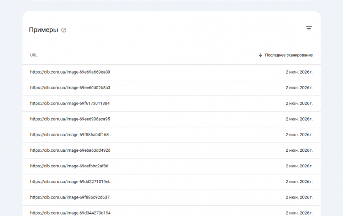Screen dimensions: 343x216
Task: Open URL image-69e69a669ea80
Action: tap(70, 72)
